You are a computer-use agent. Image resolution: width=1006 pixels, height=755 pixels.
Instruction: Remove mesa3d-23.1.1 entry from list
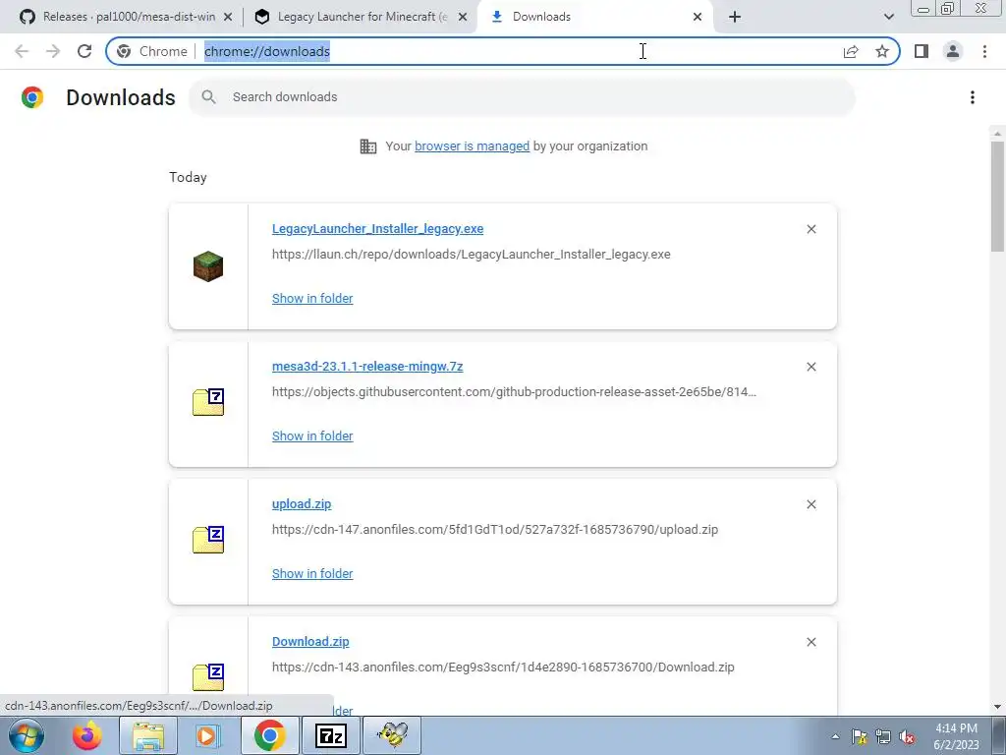pos(810,367)
